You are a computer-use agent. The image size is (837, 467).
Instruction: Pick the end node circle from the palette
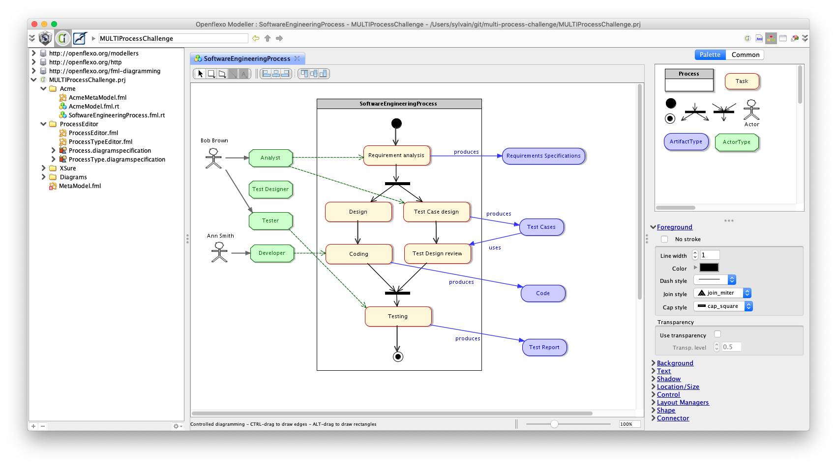coord(670,118)
